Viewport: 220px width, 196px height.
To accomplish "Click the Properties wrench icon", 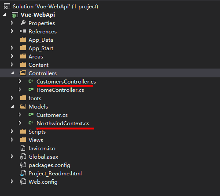I will 23,23.
